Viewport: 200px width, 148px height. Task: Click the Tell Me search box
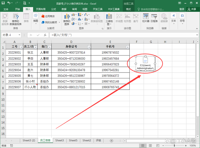(151, 9)
